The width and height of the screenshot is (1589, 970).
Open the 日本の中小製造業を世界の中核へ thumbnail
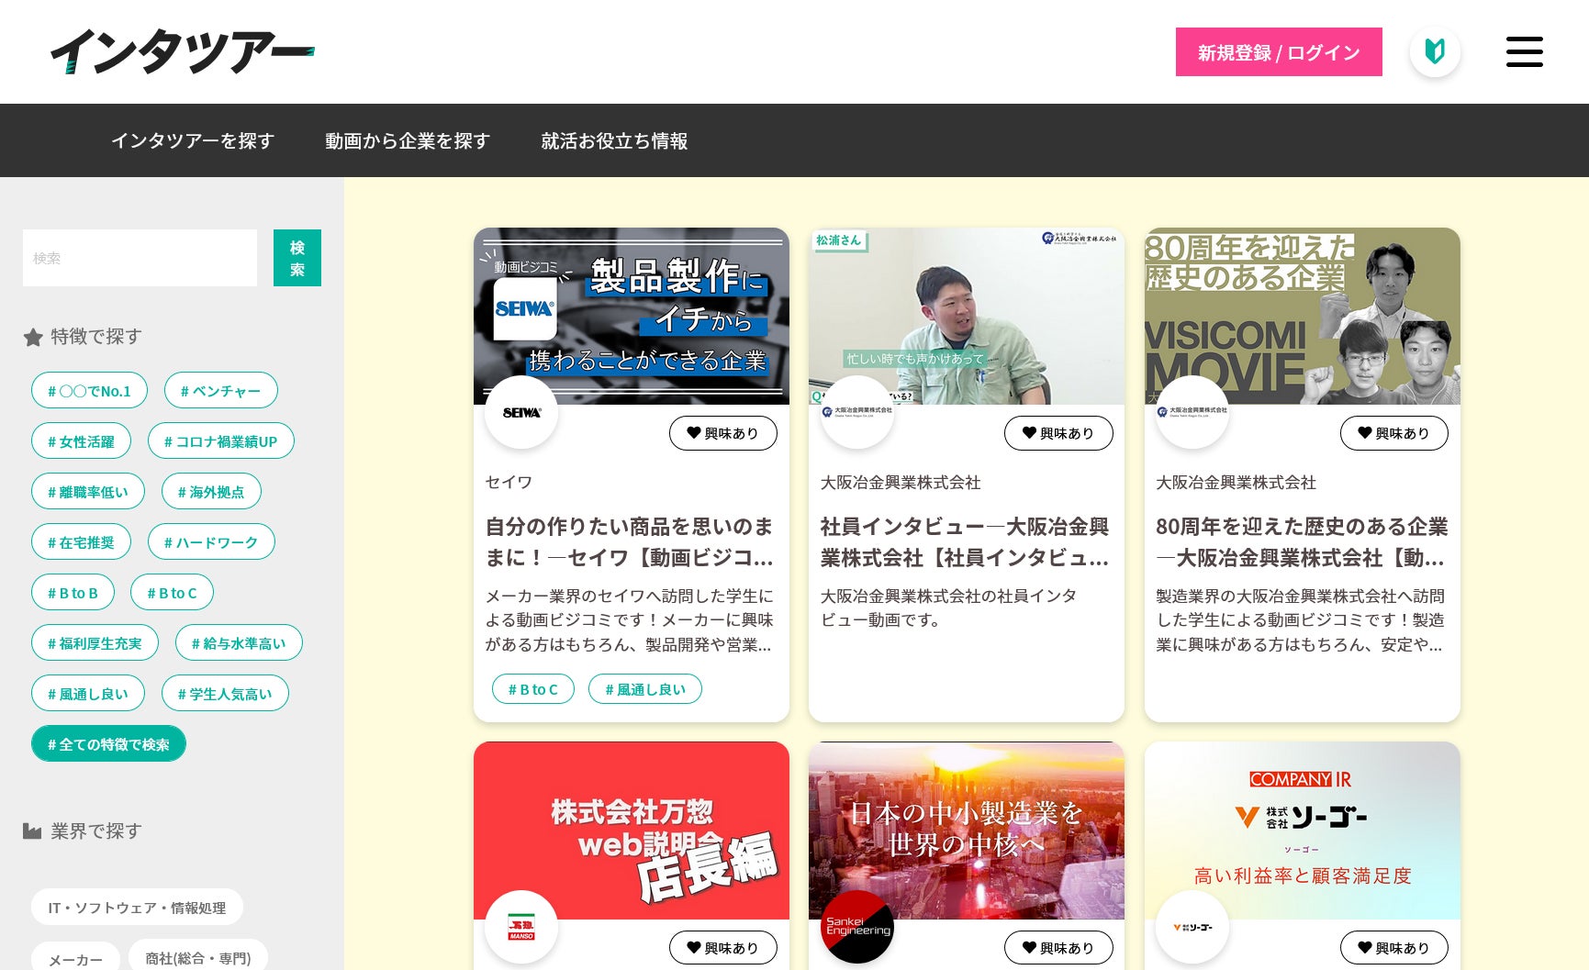pyautogui.click(x=967, y=831)
